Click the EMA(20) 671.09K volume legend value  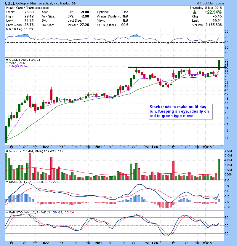pos(49,151)
